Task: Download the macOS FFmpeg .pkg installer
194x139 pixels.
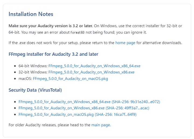Action: tap(70, 79)
